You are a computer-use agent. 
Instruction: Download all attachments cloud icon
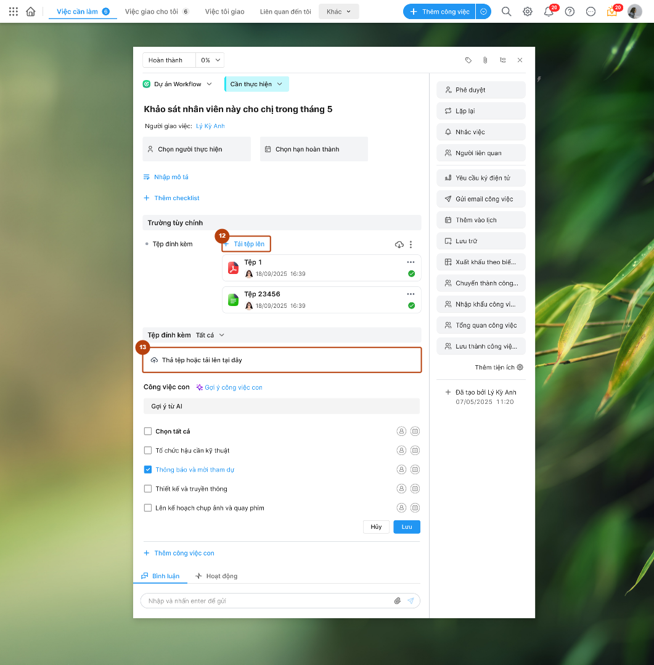coord(399,244)
